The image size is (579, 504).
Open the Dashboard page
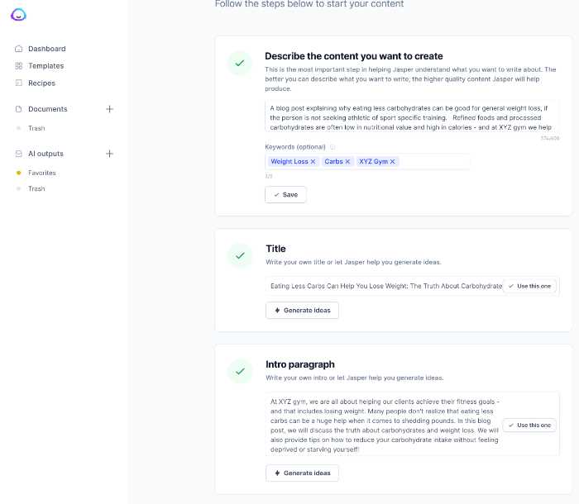tap(46, 49)
